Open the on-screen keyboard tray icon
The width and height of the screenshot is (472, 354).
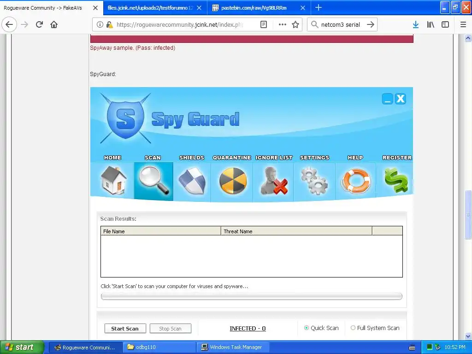[x=412, y=348]
